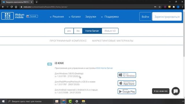
Task: Follow the KNX Home Server link
Action: tap(104, 68)
